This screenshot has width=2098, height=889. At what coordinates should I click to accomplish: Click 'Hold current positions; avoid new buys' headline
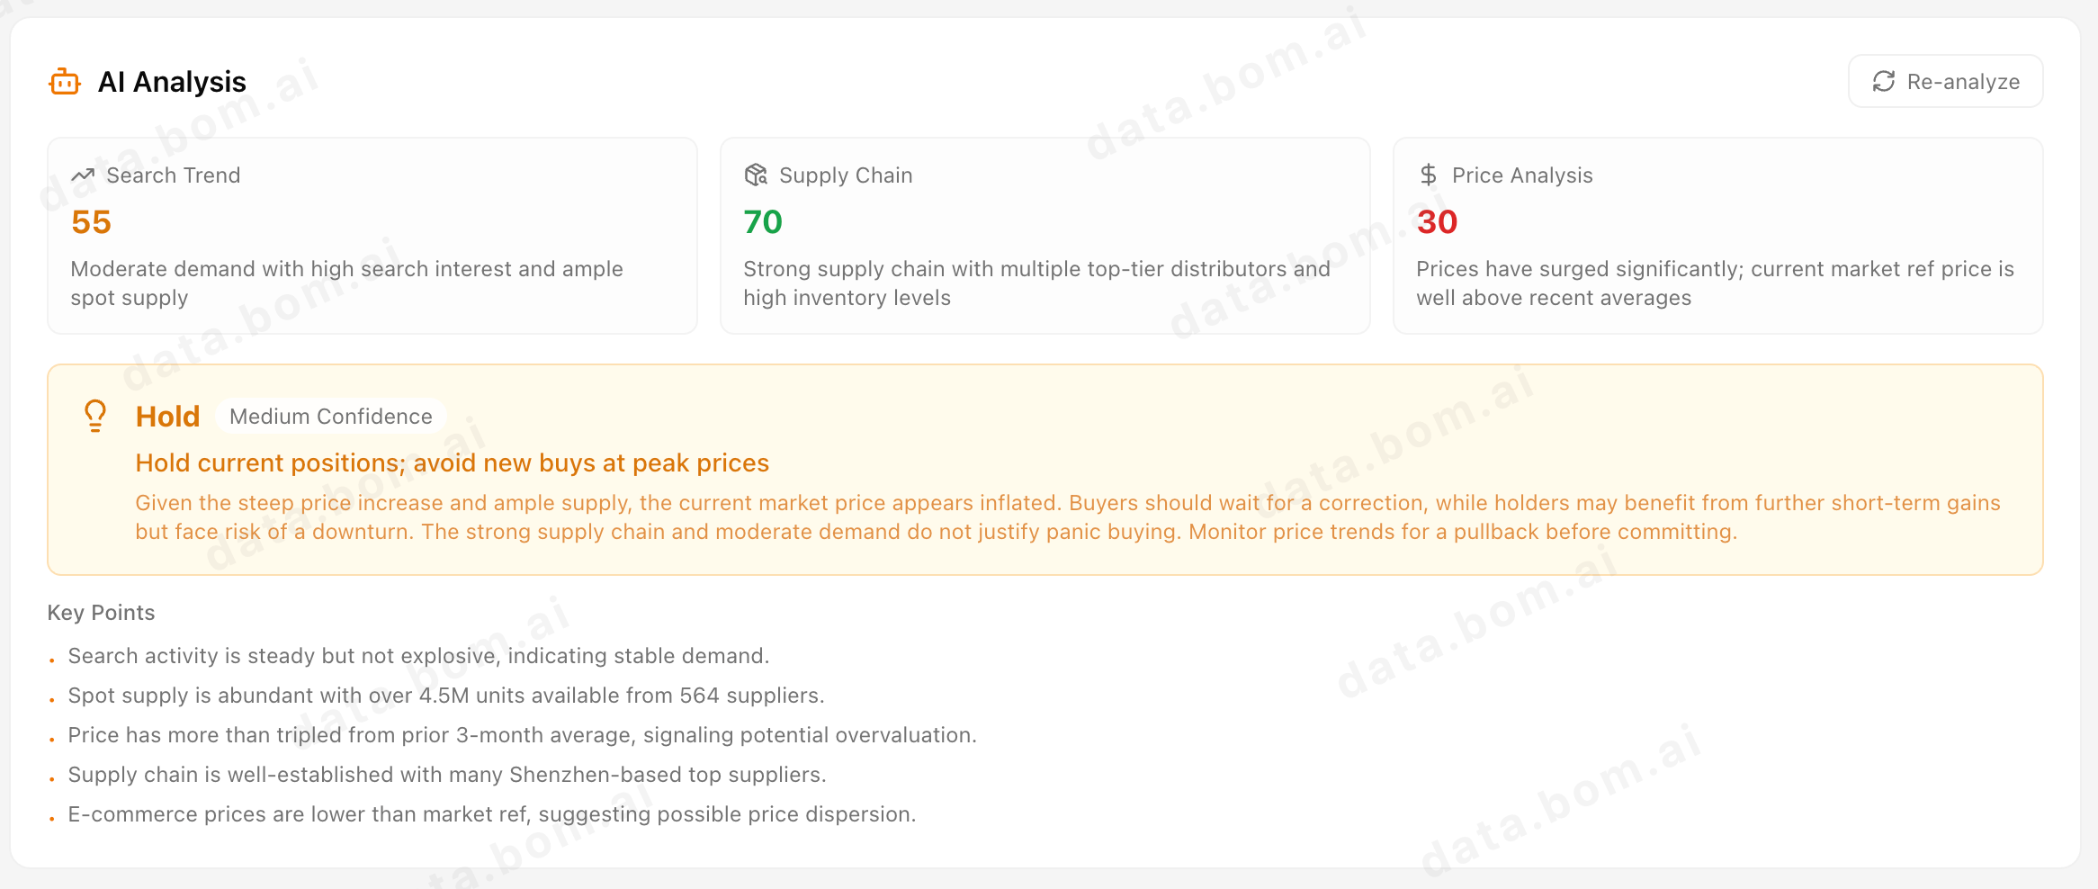[x=453, y=462]
